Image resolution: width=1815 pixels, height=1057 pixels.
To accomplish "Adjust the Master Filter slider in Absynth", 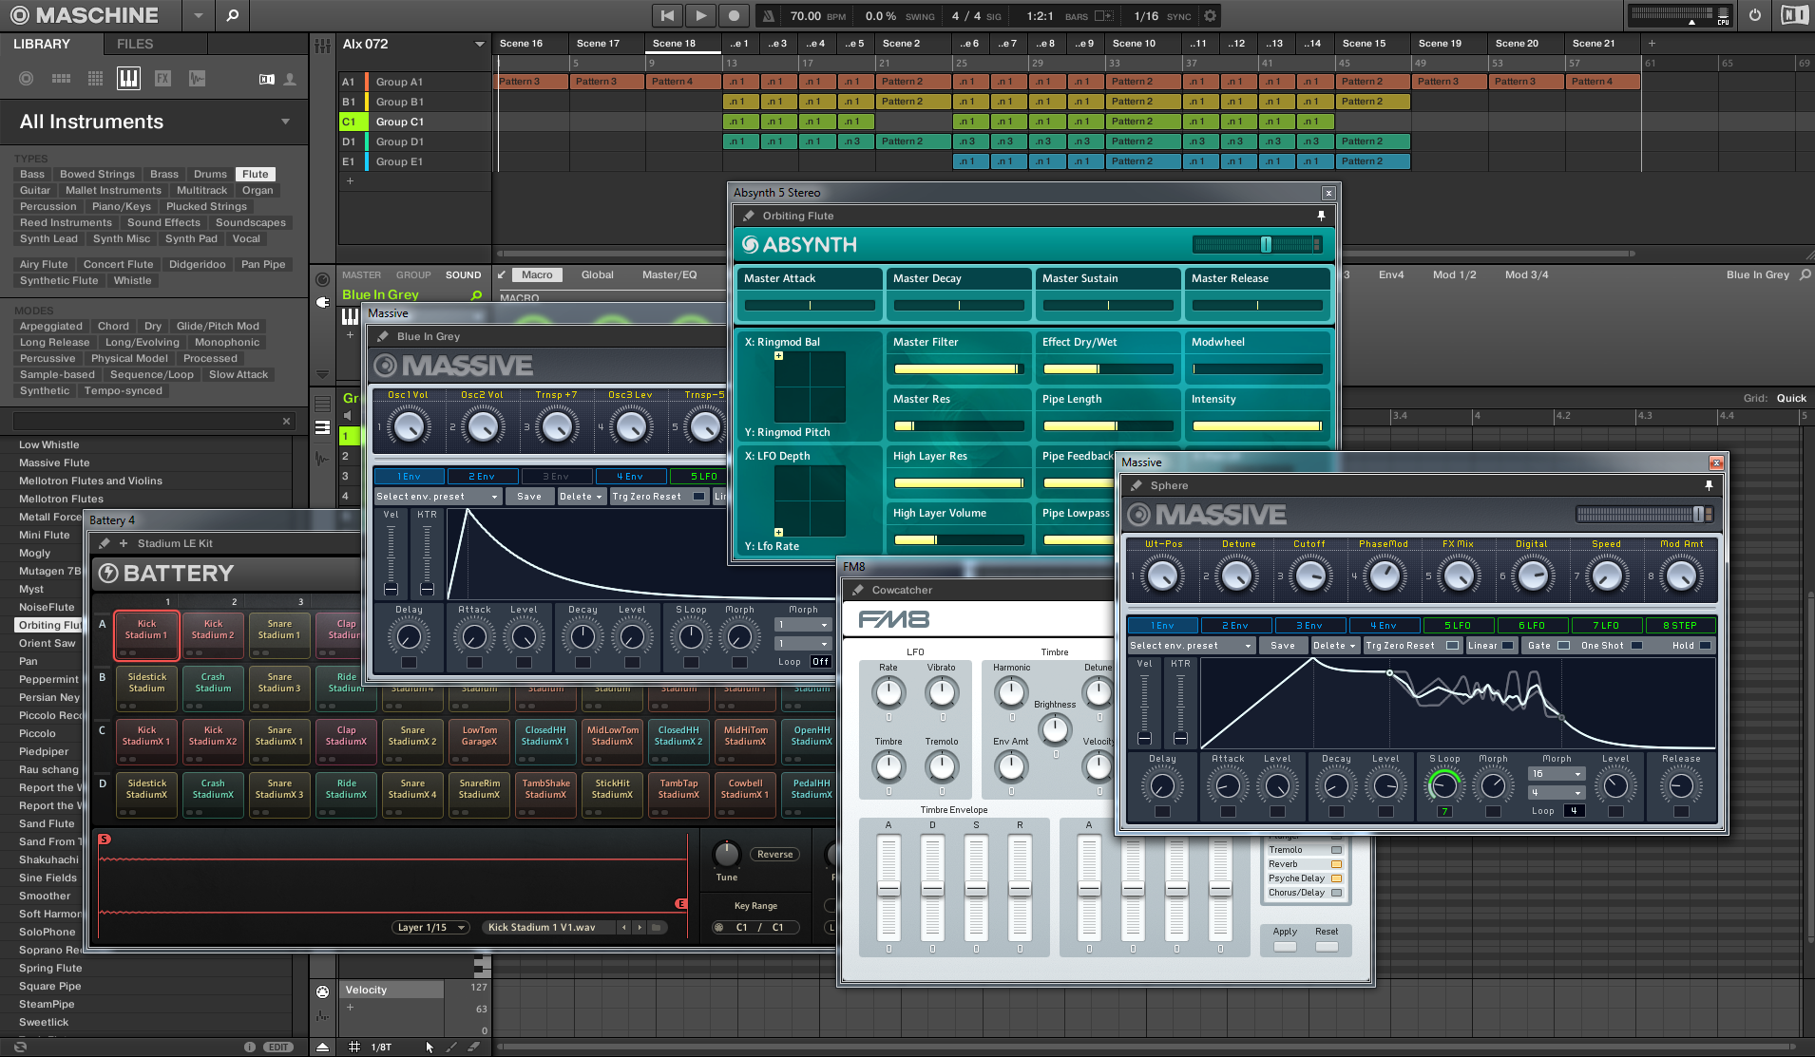I will coord(958,368).
